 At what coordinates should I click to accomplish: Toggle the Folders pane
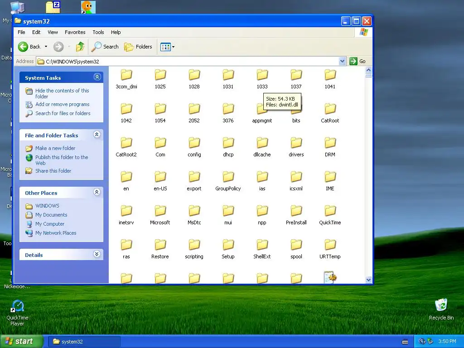(x=138, y=47)
